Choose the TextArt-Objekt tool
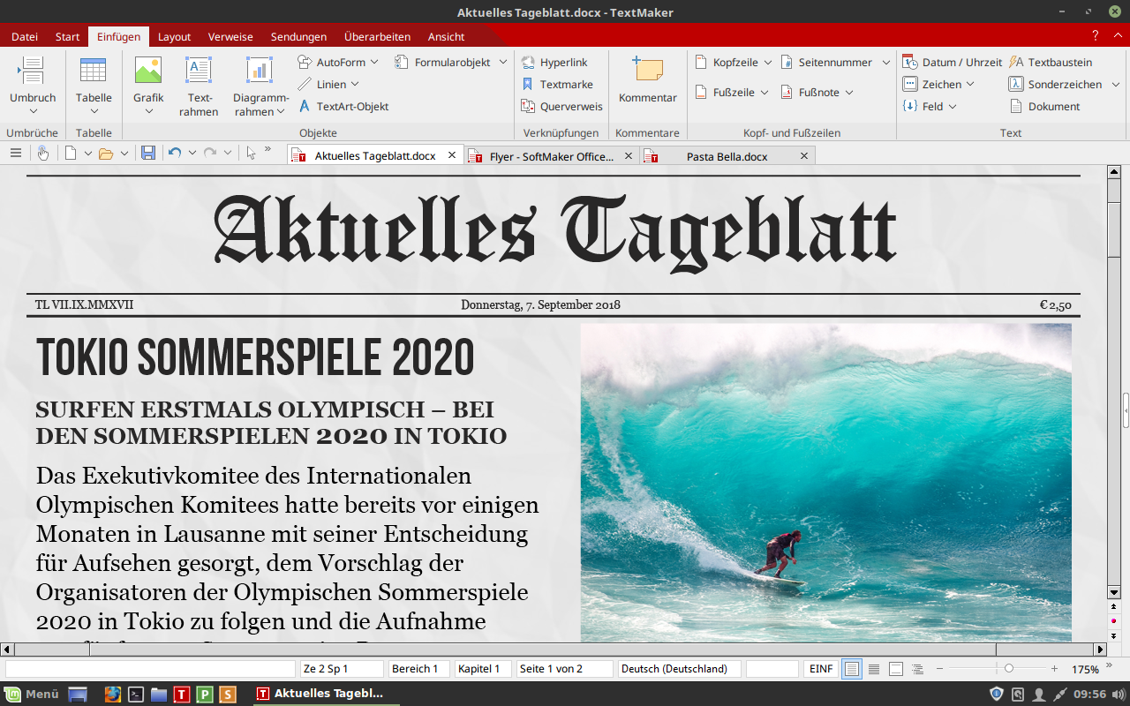This screenshot has width=1130, height=706. tap(343, 106)
